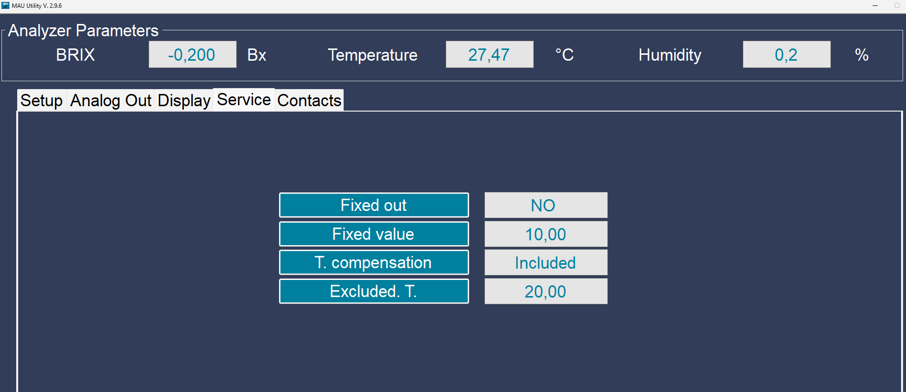The image size is (906, 392).
Task: Open the Setup tab
Action: coord(42,100)
